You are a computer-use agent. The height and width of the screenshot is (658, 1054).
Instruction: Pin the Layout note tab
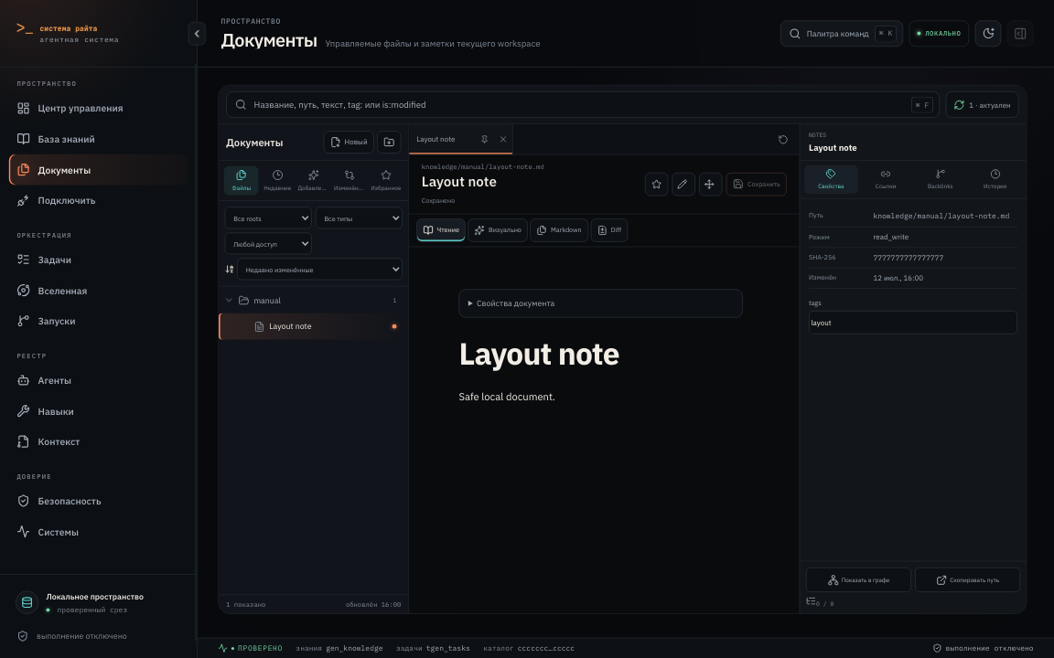tap(484, 139)
